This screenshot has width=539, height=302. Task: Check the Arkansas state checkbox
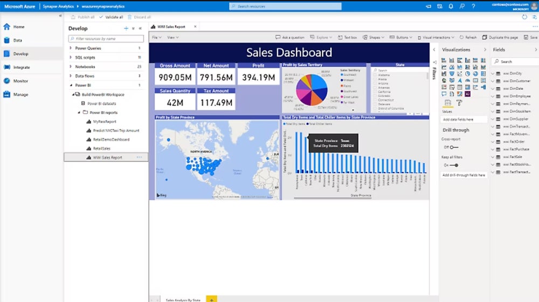(375, 88)
